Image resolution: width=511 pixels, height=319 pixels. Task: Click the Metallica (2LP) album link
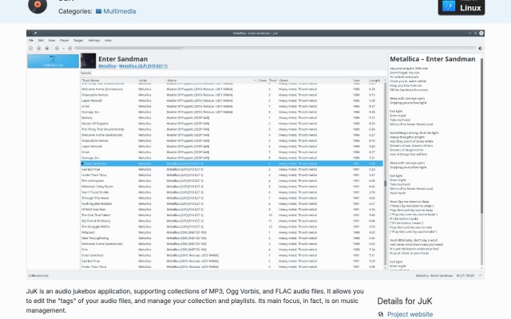point(144,66)
